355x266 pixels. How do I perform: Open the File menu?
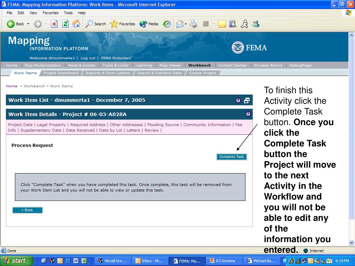tap(9, 13)
